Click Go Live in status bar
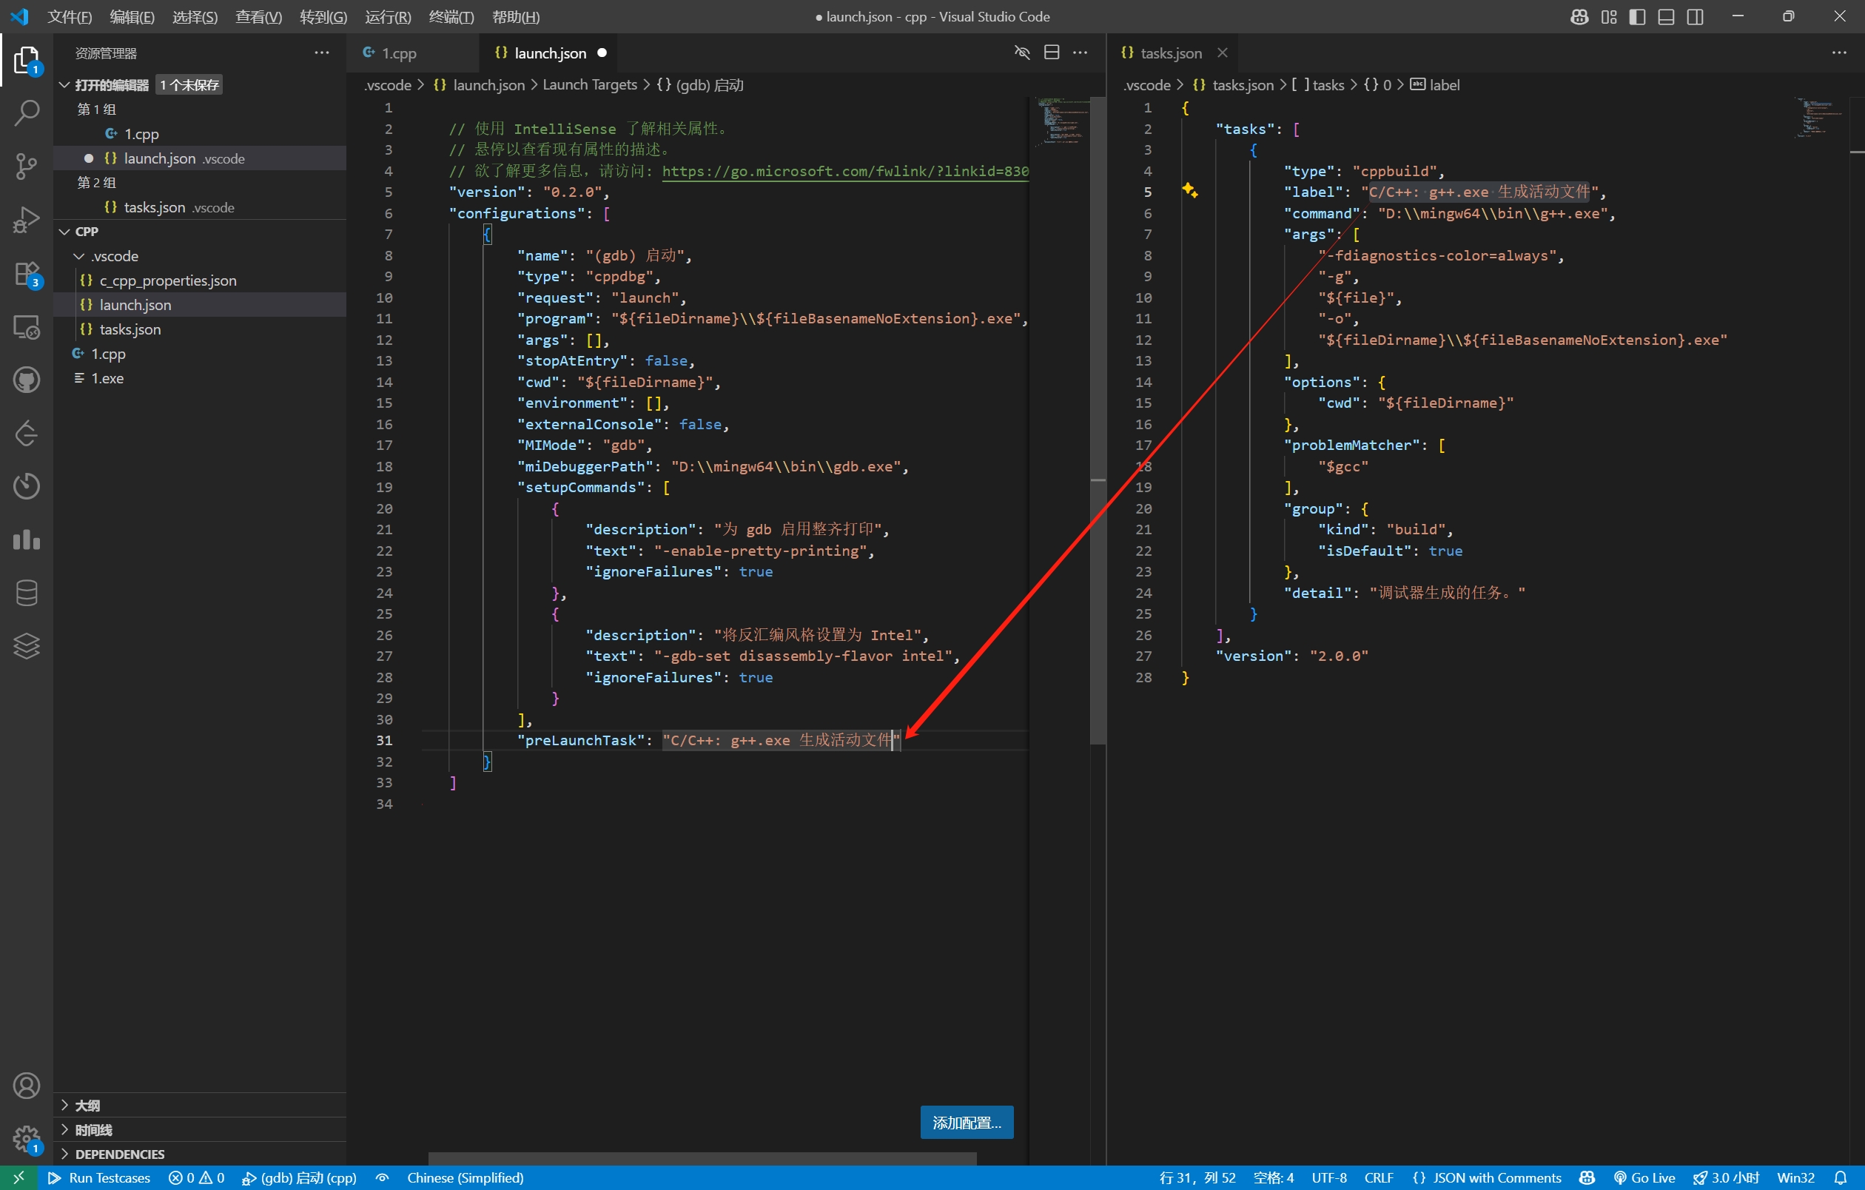The width and height of the screenshot is (1865, 1190). click(x=1644, y=1177)
